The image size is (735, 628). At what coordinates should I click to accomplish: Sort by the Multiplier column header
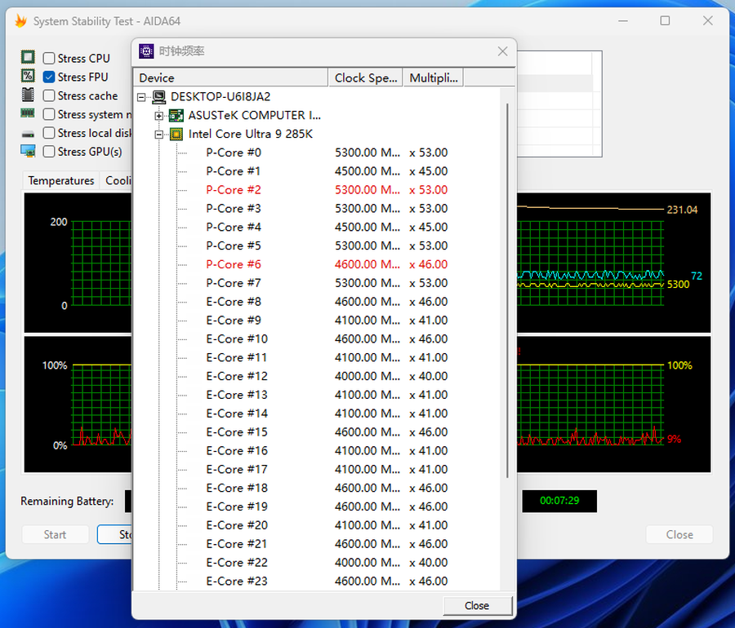click(x=434, y=77)
